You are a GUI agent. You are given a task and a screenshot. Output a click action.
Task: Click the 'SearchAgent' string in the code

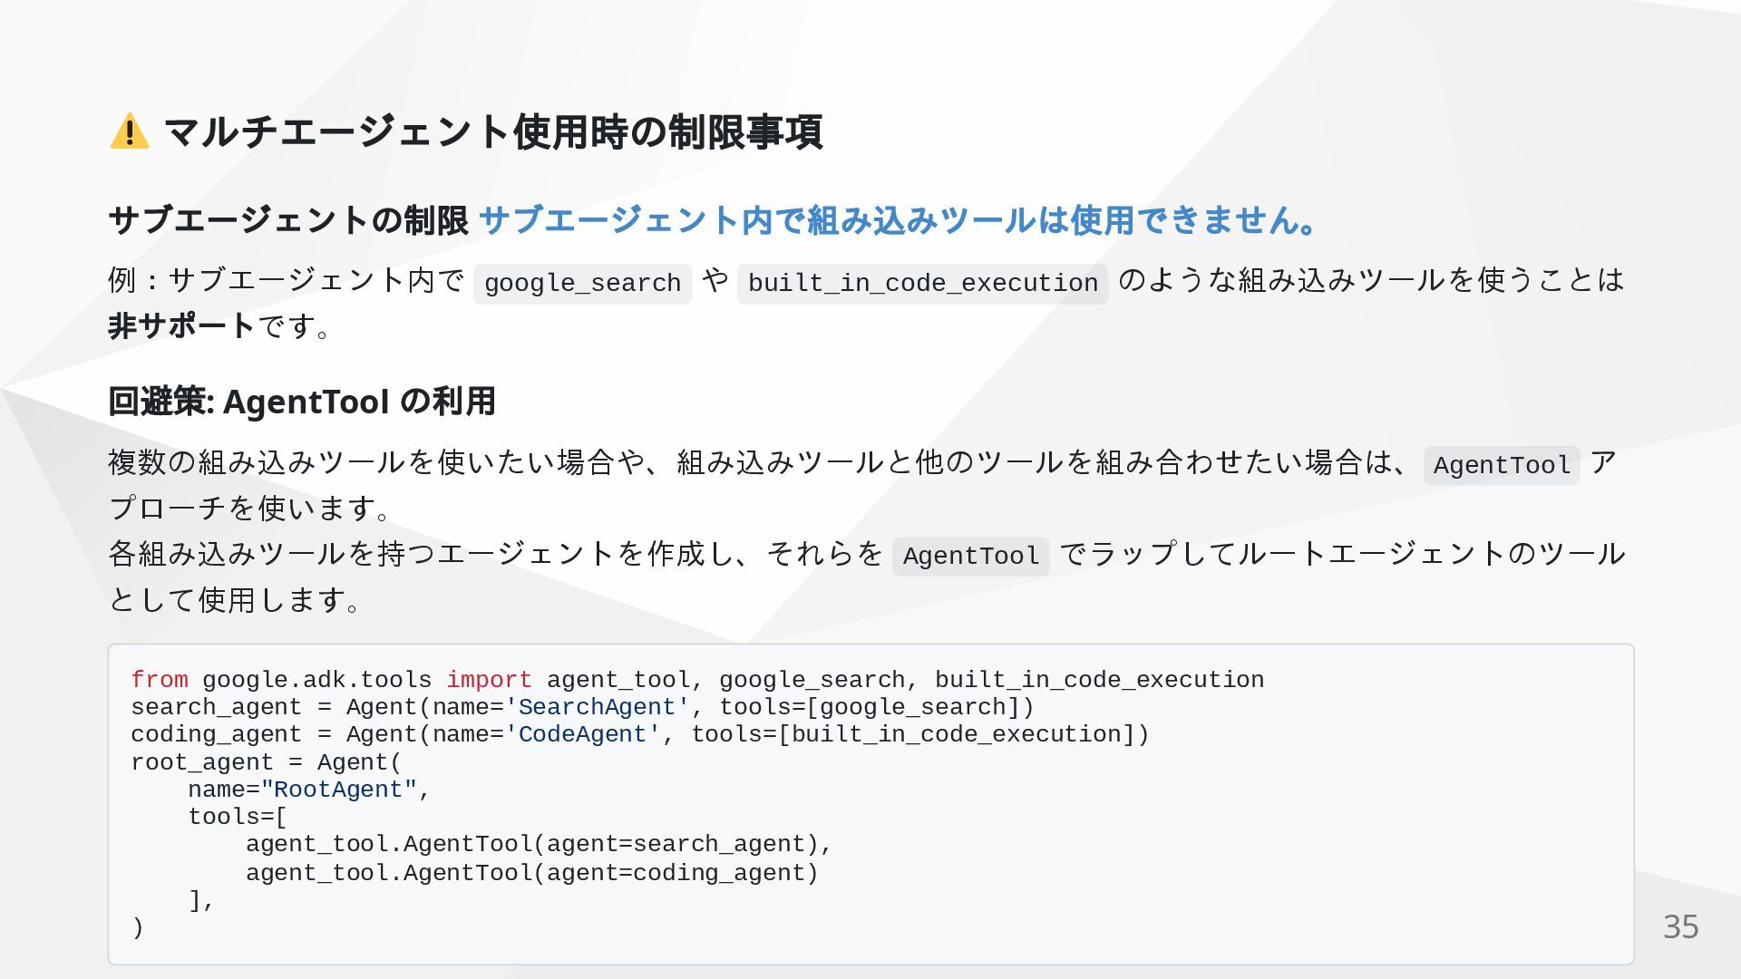(x=597, y=707)
